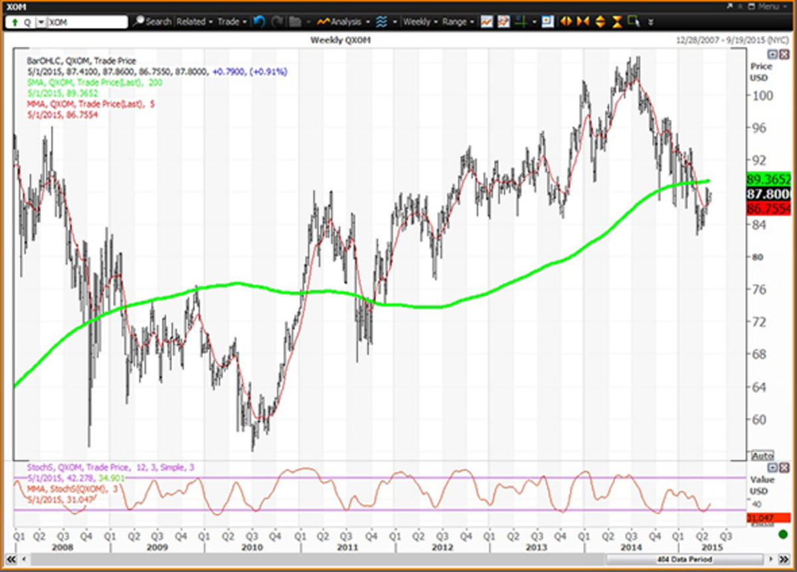Viewport: 797px width, 572px height.
Task: Click the blue wavy lines chart-type icon
Action: 381,22
